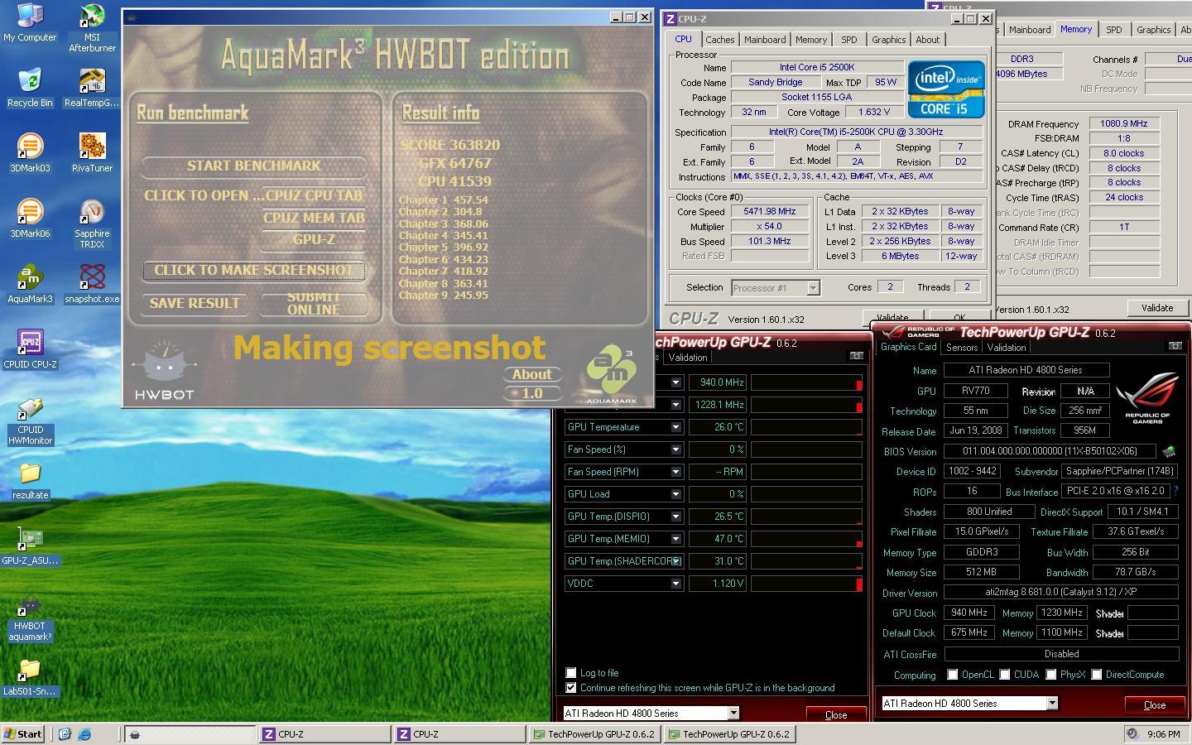Click SUBMIT ONLINE in AquaMark

[314, 304]
